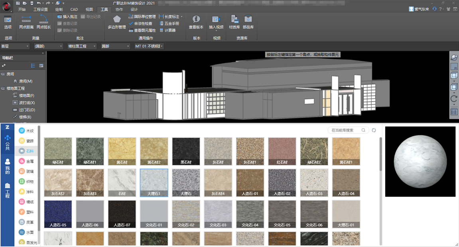
Task: Click the orbit globe icon in viewport toolbar
Action: (454, 57)
